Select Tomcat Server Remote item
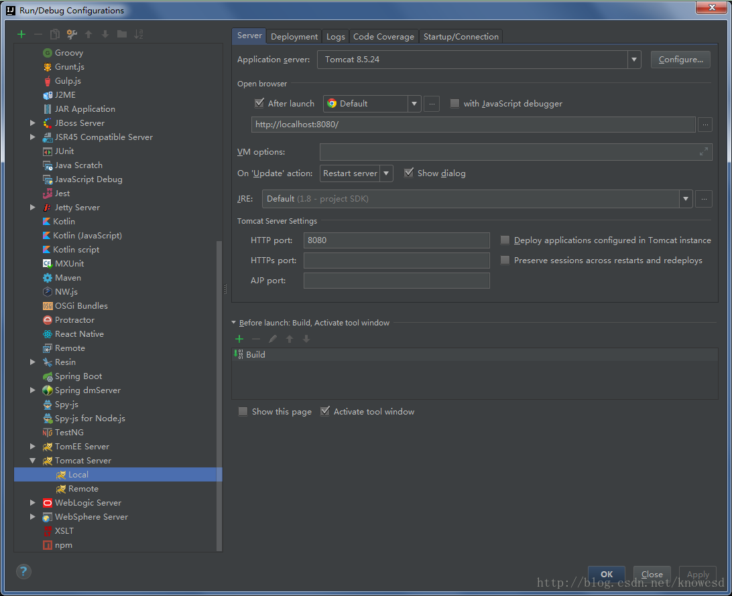The height and width of the screenshot is (596, 732). coord(82,488)
